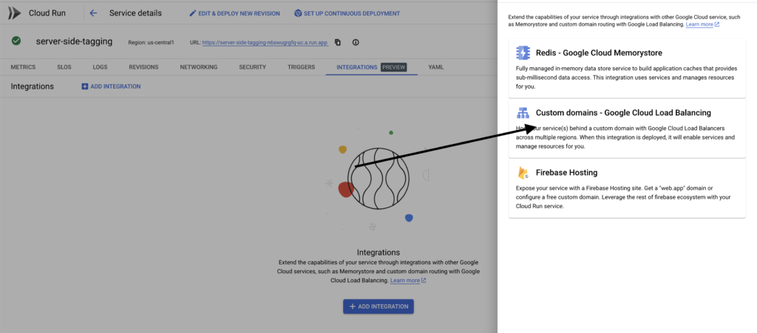The width and height of the screenshot is (757, 333).
Task: Click Add Integration beside the Integrations heading
Action: pos(111,86)
